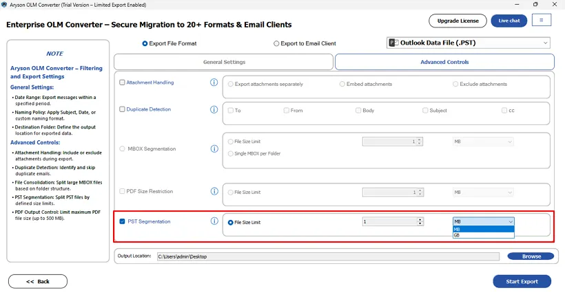Click the Aryson app logo in title bar
The width and height of the screenshot is (565, 297).
(x=4, y=3)
